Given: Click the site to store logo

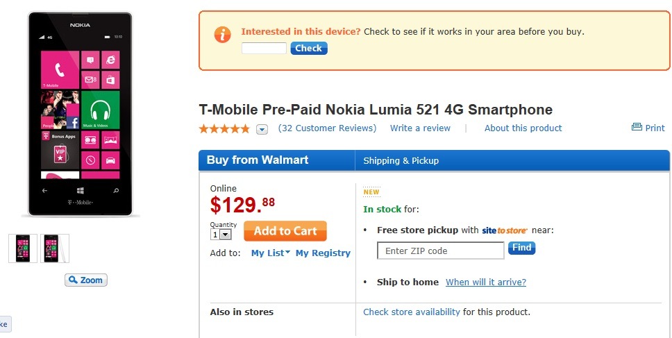Looking at the screenshot, I should tap(505, 230).
